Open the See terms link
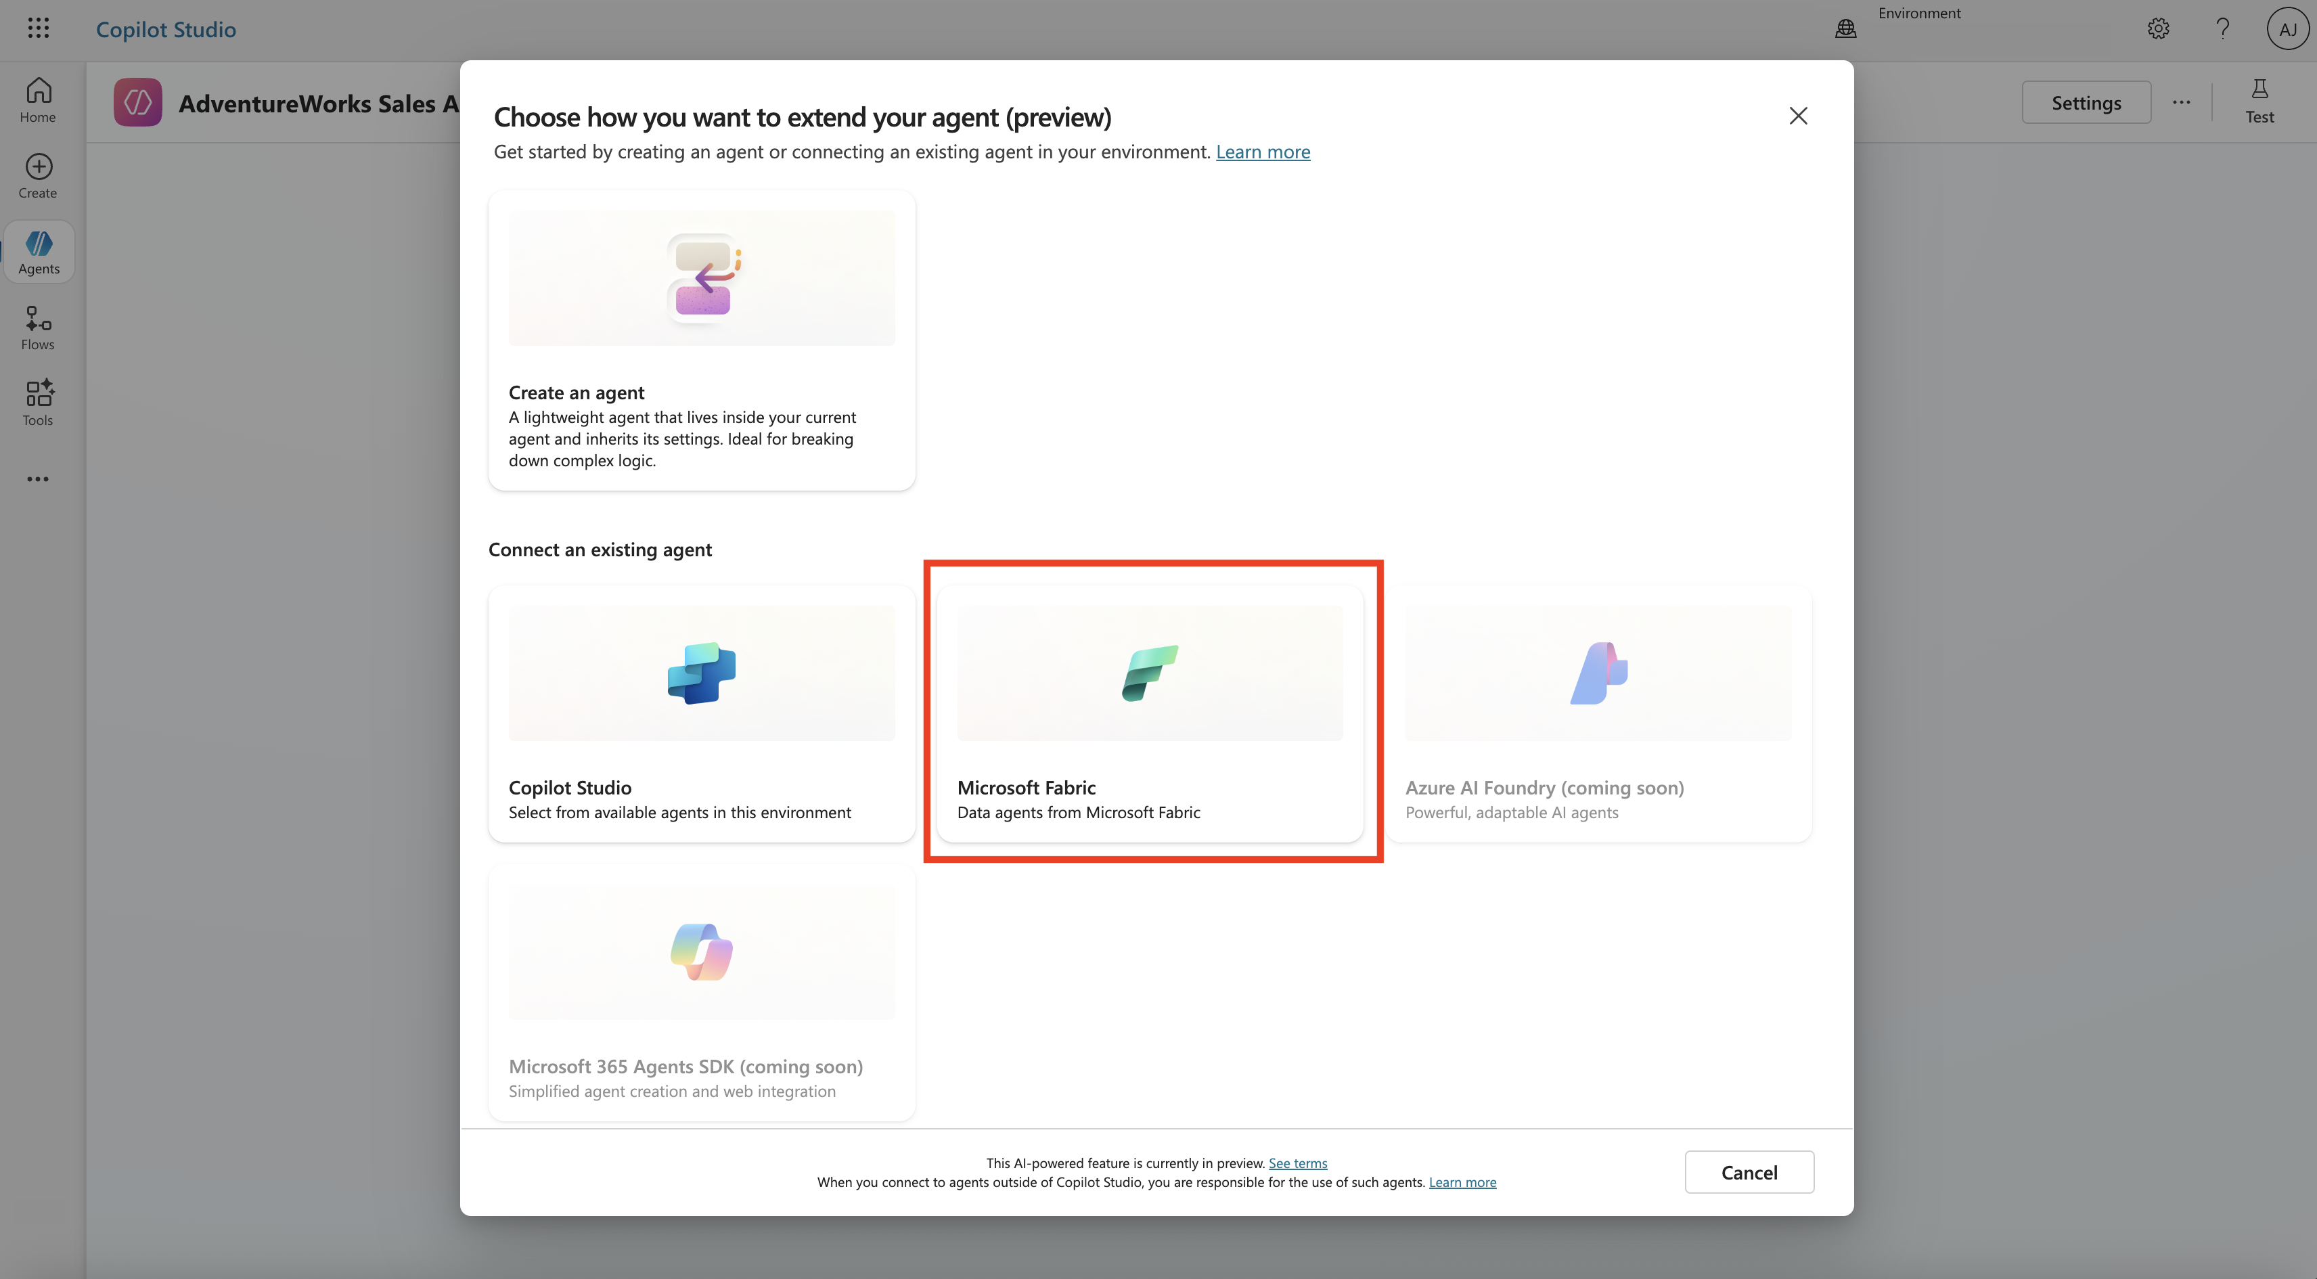 tap(1297, 1163)
